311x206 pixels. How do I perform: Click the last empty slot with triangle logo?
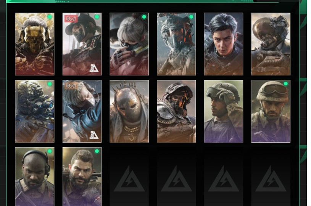click(x=271, y=179)
